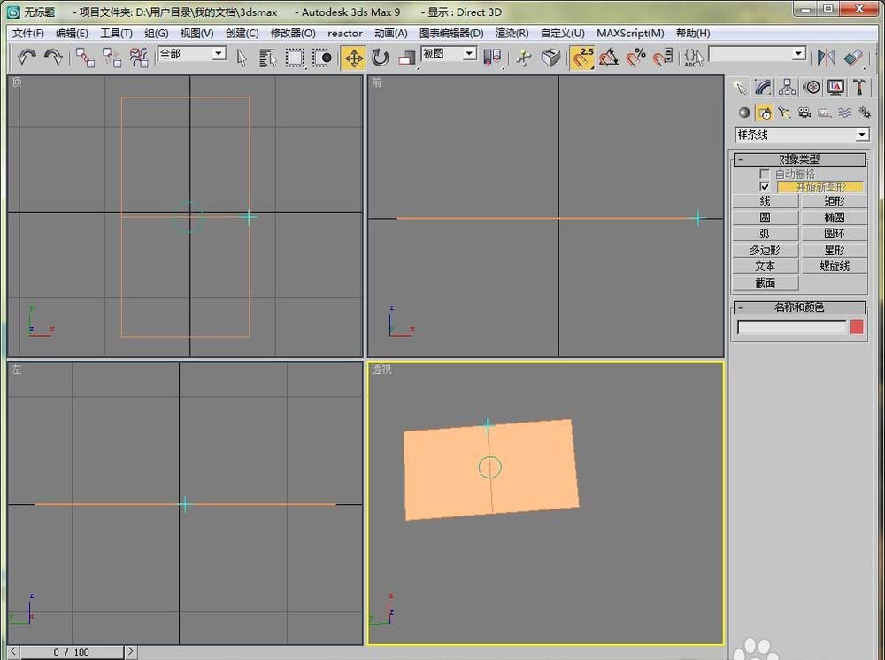Image resolution: width=885 pixels, height=660 pixels.
Task: Click the 截面 shape button
Action: pyautogui.click(x=766, y=283)
